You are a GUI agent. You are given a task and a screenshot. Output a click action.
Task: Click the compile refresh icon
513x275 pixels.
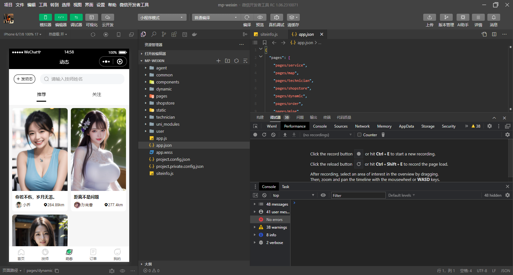pos(247,17)
